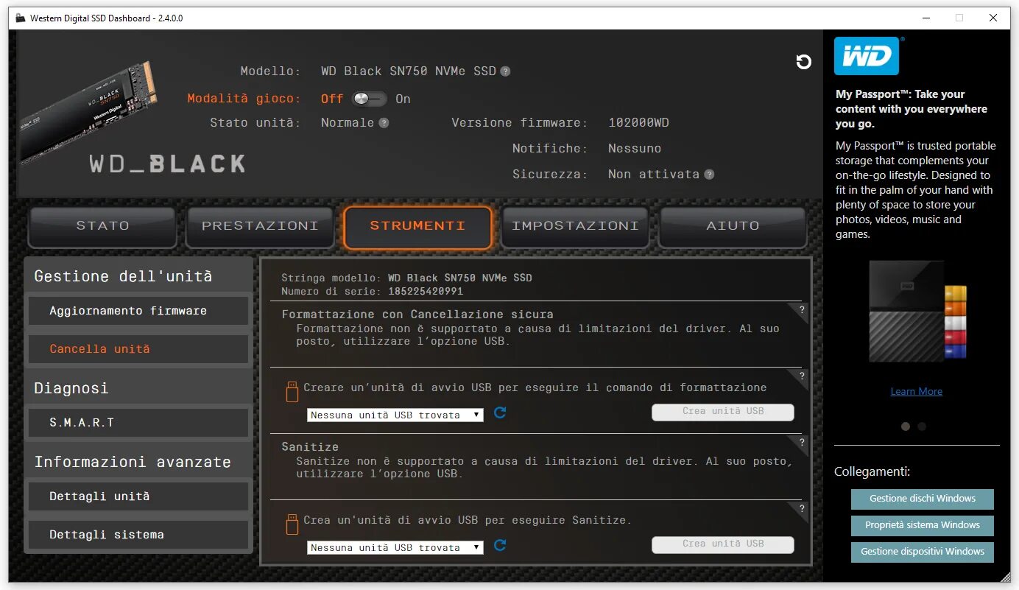Click the refresh icon at top right of drive panel

[x=804, y=62]
